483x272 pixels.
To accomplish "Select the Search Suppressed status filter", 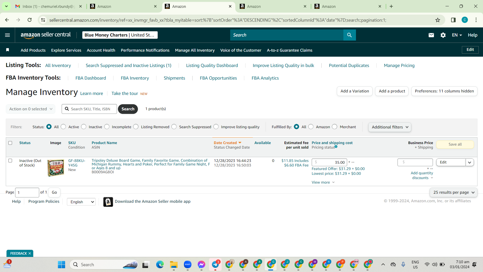I will [x=174, y=127].
